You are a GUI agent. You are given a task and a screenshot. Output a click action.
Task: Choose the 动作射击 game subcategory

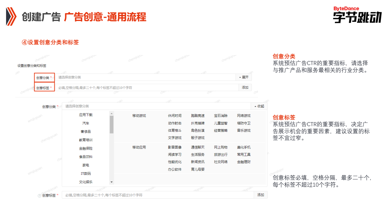pyautogui.click(x=175, y=123)
